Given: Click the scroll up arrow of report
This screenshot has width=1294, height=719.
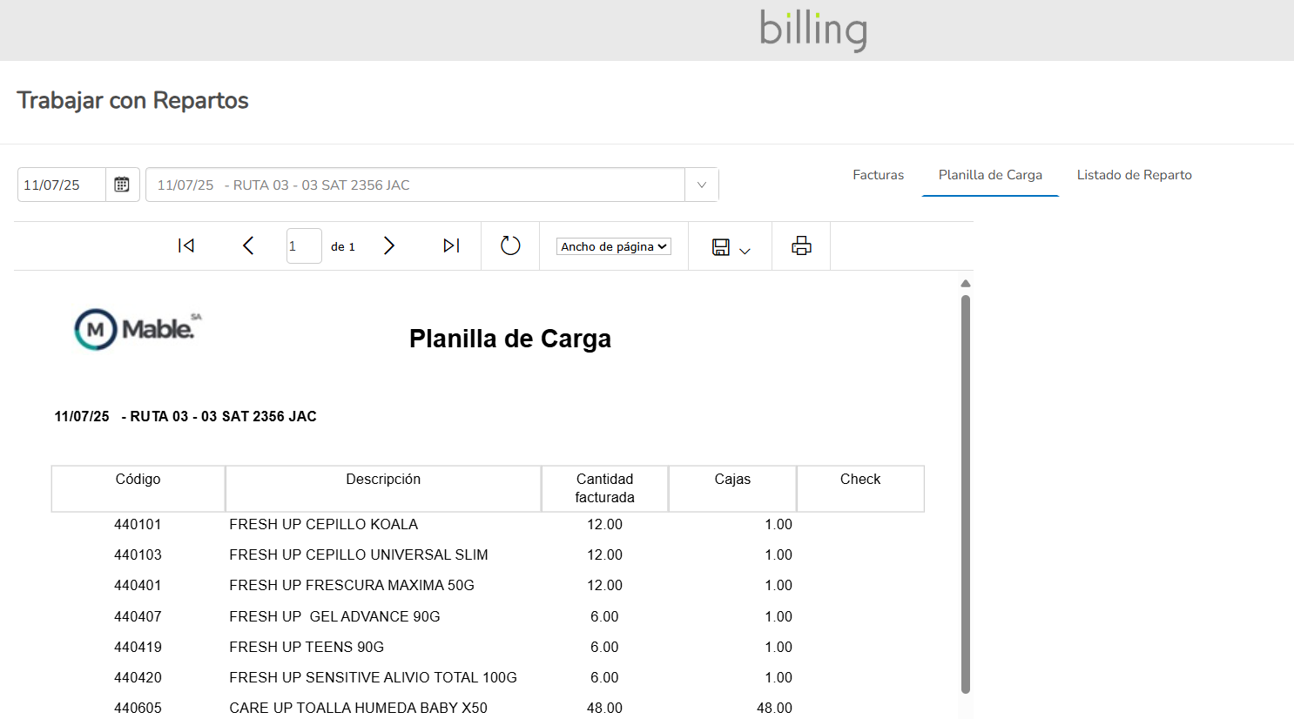Looking at the screenshot, I should [965, 284].
